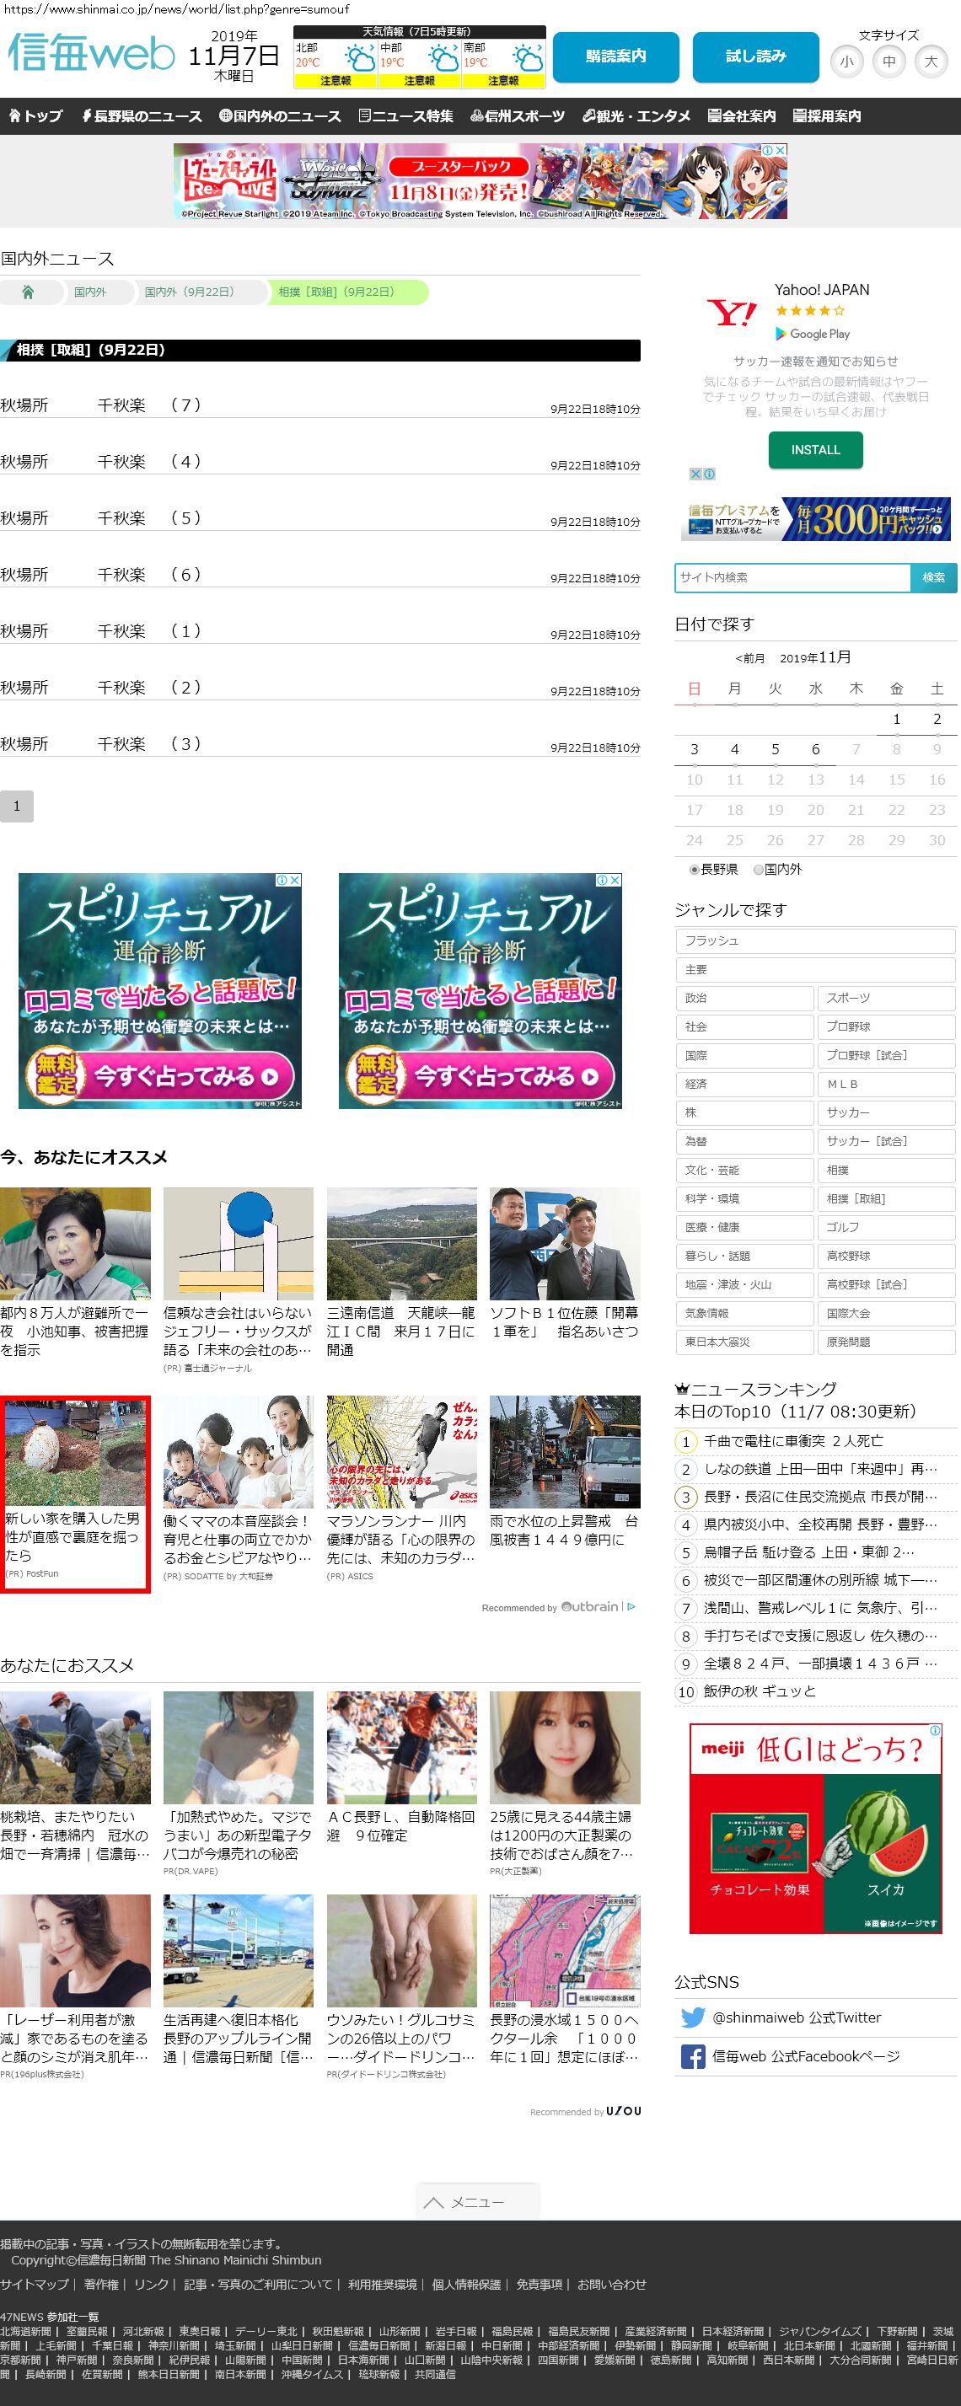This screenshot has height=2406, width=961.
Task: Open the official Twitter icon link
Action: 692,2018
